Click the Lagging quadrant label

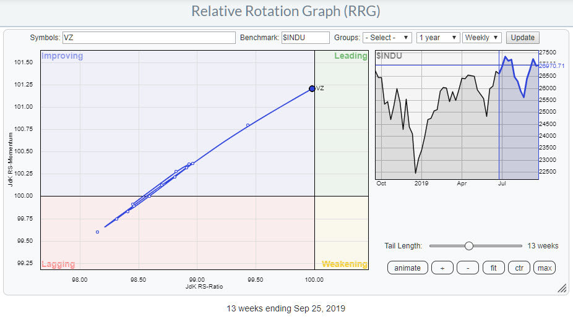[x=58, y=264]
